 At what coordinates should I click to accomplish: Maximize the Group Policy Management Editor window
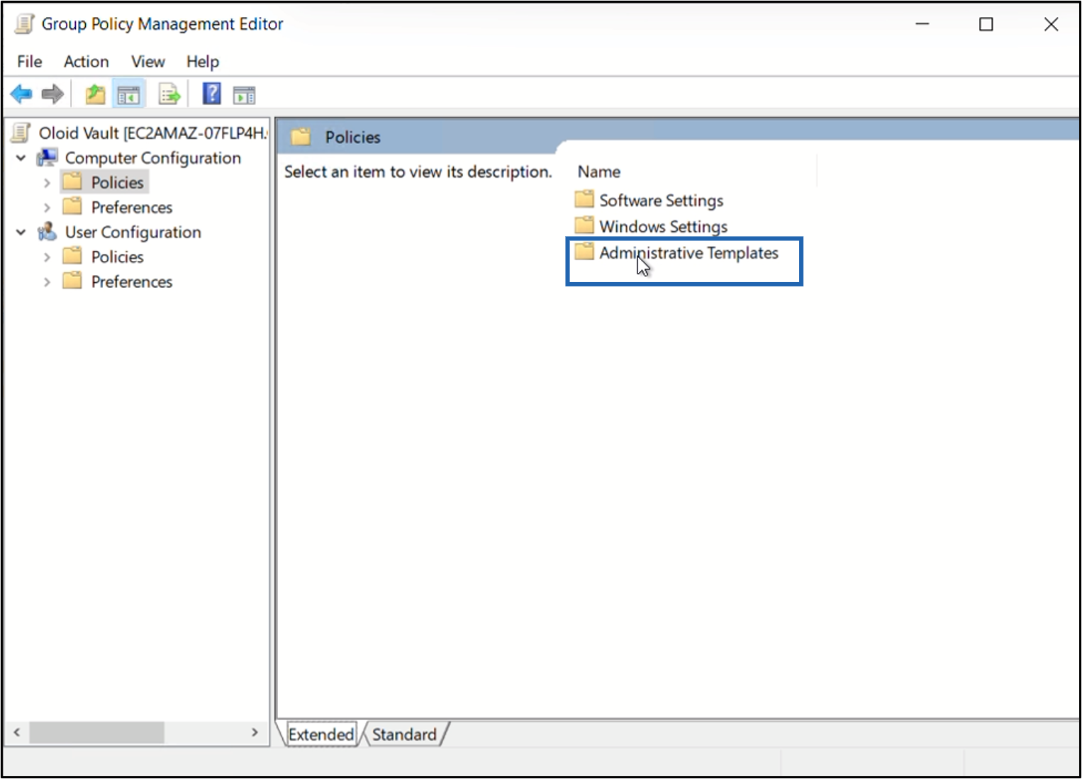click(x=986, y=24)
